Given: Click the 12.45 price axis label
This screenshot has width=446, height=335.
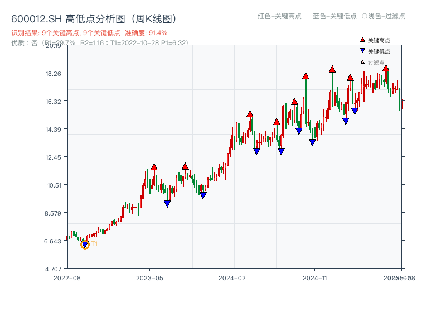Looking at the screenshot, I should (54, 157).
